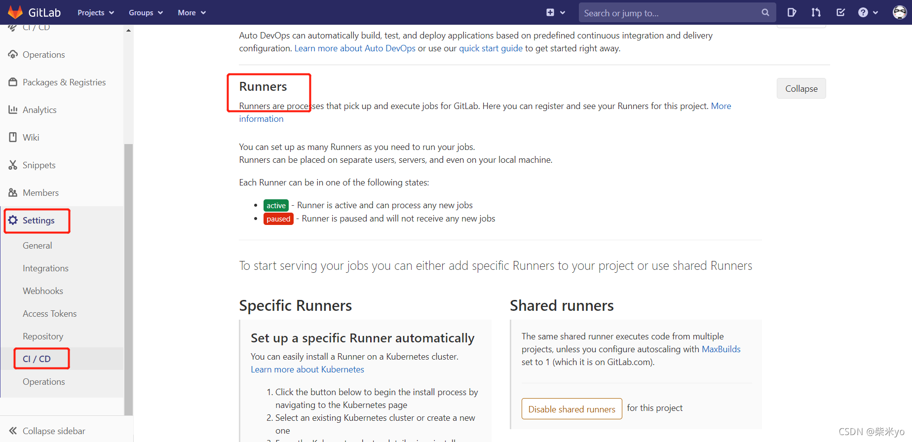Collapse the Runners section
Viewport: 912px width, 442px height.
801,88
